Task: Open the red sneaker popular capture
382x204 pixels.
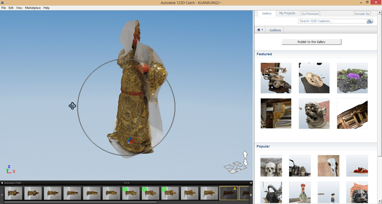Action: click(357, 165)
